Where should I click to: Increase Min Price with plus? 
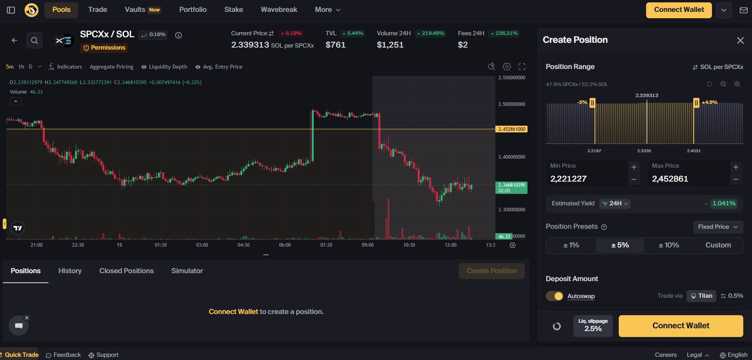click(634, 167)
